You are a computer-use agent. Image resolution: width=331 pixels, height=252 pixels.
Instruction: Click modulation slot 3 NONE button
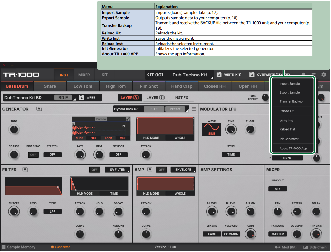287,158
